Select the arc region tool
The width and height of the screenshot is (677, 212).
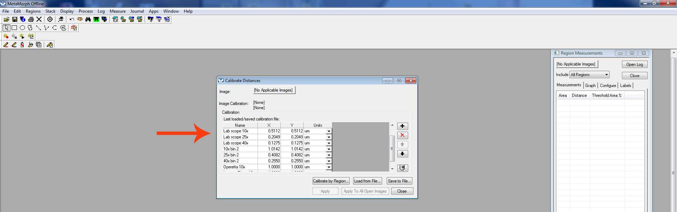[x=55, y=28]
